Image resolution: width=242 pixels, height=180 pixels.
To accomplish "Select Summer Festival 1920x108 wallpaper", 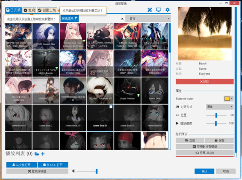I will (x=127, y=36).
